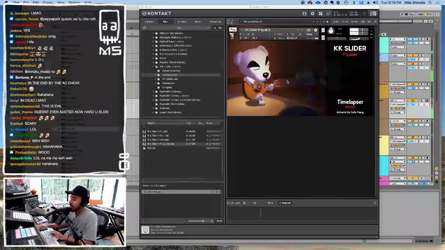
Task: Open the Create menu in Ableton menu bar
Action: (48, 3)
